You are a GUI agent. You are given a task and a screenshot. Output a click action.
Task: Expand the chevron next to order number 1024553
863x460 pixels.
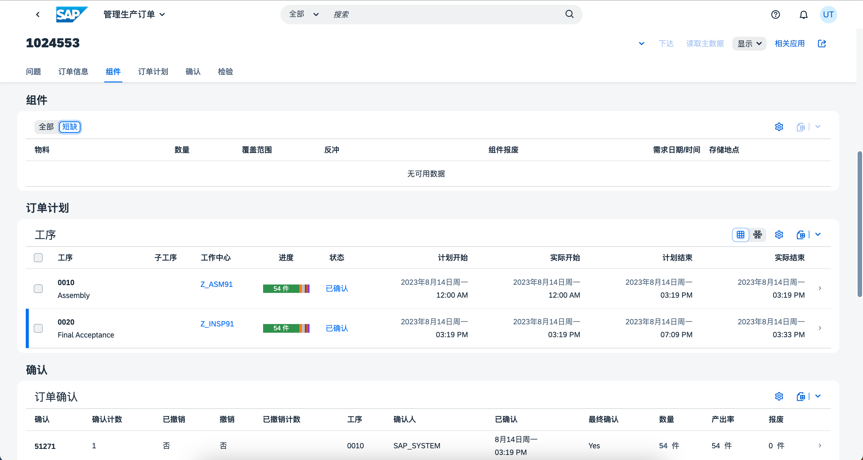tap(642, 43)
